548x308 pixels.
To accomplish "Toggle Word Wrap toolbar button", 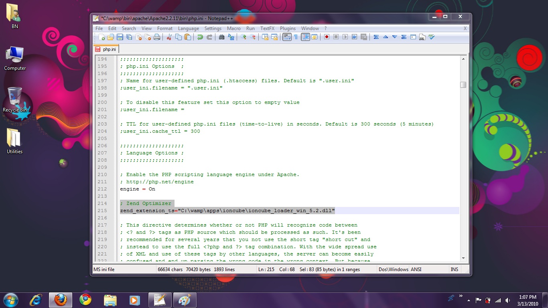I will coord(287,37).
